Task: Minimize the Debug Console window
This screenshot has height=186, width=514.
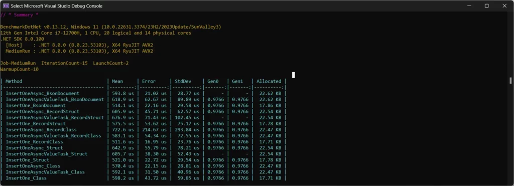Action: pyautogui.click(x=469, y=6)
